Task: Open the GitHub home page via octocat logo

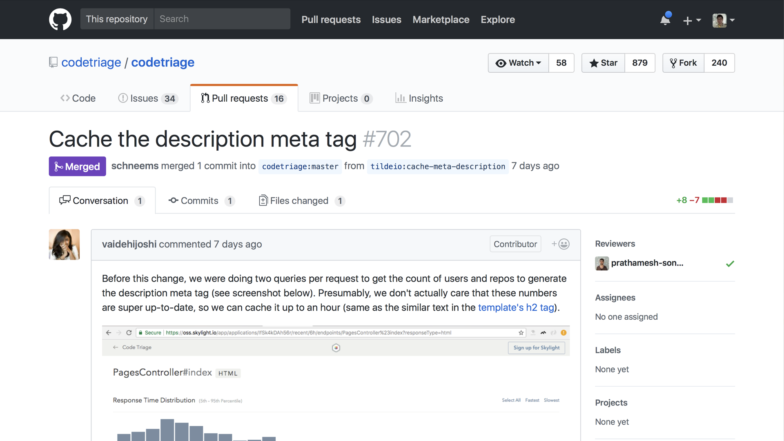Action: [60, 19]
